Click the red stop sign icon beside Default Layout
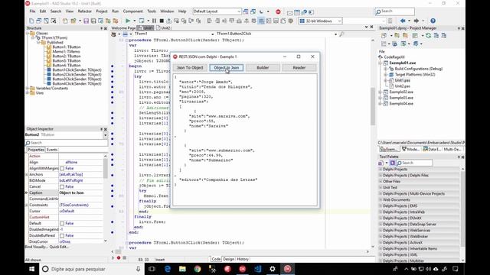The image size is (490, 275). click(x=278, y=12)
